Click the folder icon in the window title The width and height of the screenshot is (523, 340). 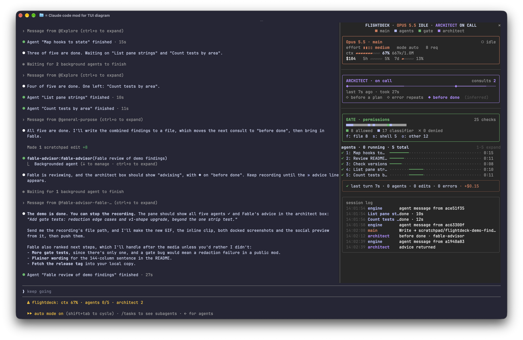click(42, 15)
